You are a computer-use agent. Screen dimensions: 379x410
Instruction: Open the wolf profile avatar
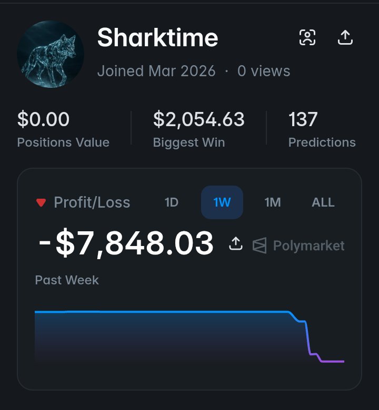(x=51, y=54)
